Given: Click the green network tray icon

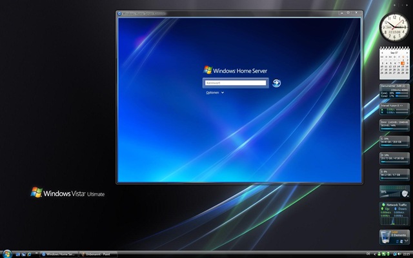Looking at the screenshot, I should (x=384, y=253).
